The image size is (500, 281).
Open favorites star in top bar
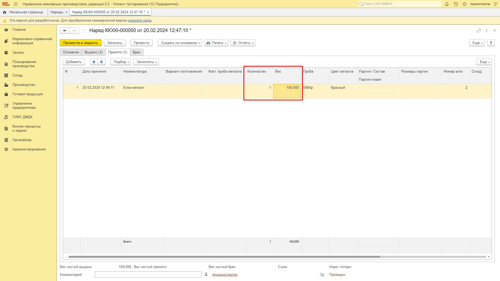coord(465,4)
